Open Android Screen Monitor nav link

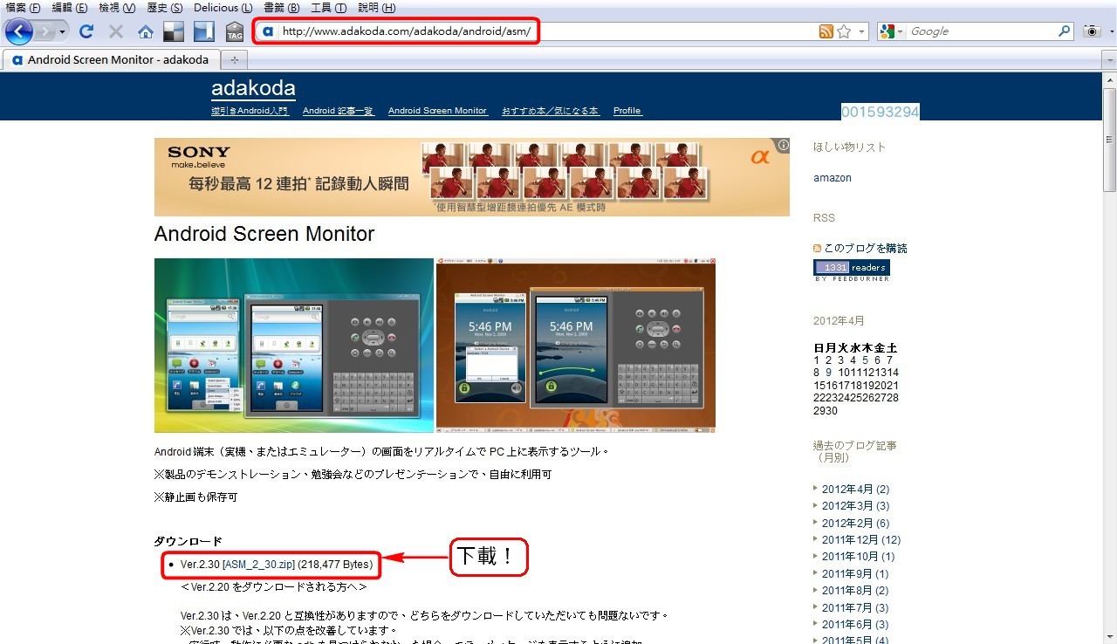pyautogui.click(x=437, y=111)
